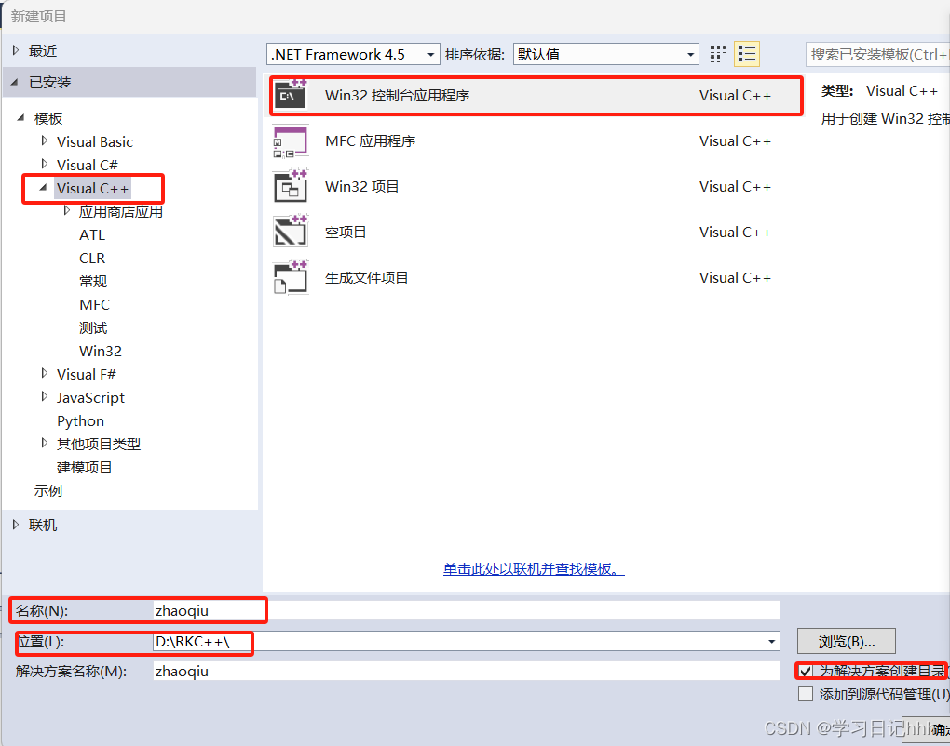Image resolution: width=950 pixels, height=746 pixels.
Task: Select the Win32 project template icon
Action: click(291, 186)
